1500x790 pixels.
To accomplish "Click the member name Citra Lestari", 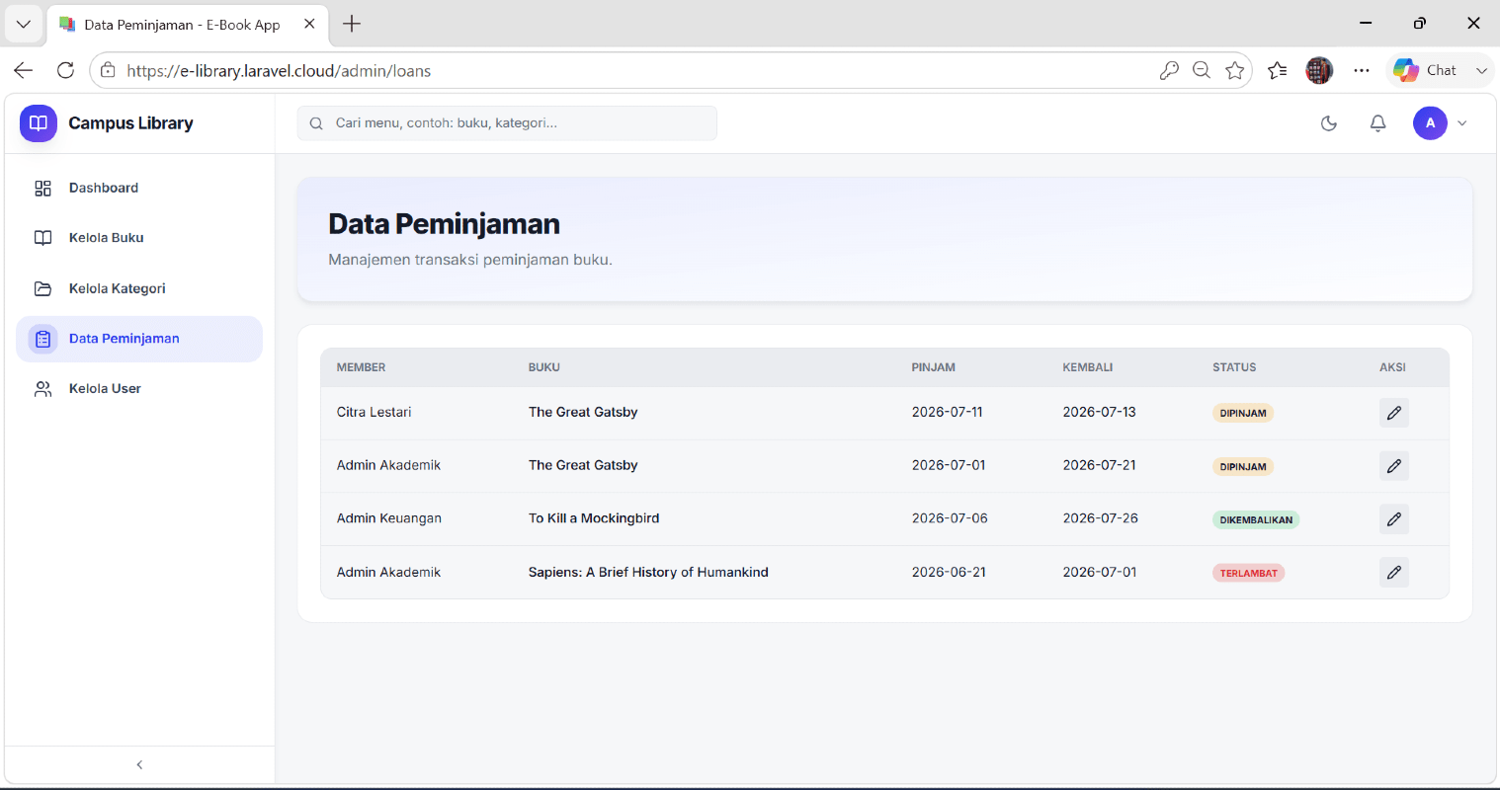I will (x=374, y=412).
